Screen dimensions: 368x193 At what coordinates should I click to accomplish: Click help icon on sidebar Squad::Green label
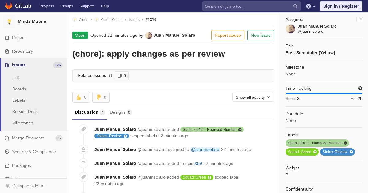pyautogui.click(x=315, y=152)
